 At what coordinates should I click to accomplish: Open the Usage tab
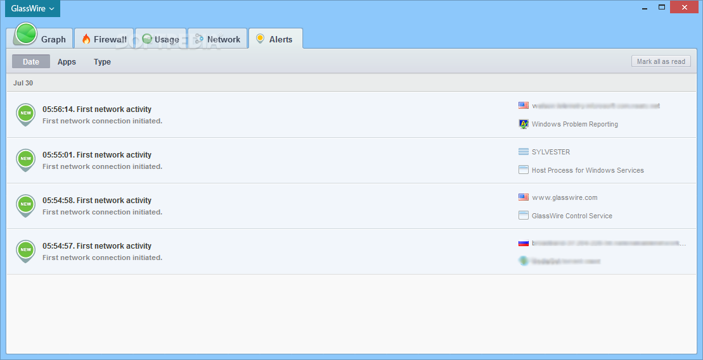tap(160, 39)
